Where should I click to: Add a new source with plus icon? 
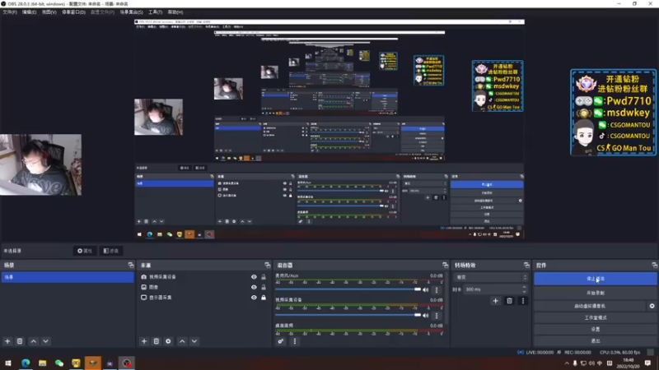point(144,341)
